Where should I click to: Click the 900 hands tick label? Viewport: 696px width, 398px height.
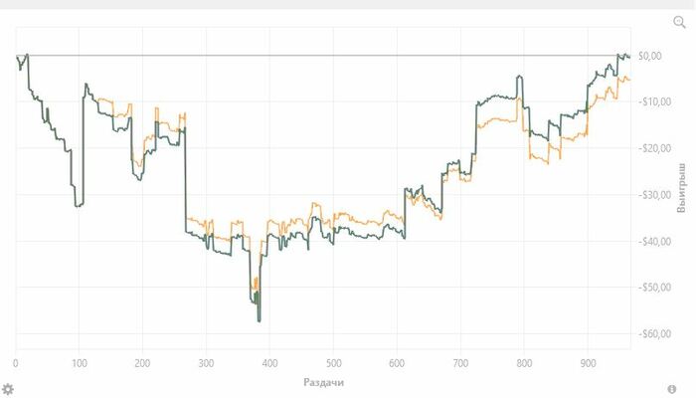click(588, 363)
